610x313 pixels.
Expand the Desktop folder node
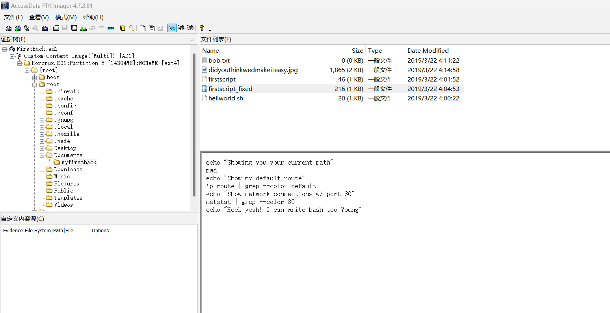(x=42, y=148)
